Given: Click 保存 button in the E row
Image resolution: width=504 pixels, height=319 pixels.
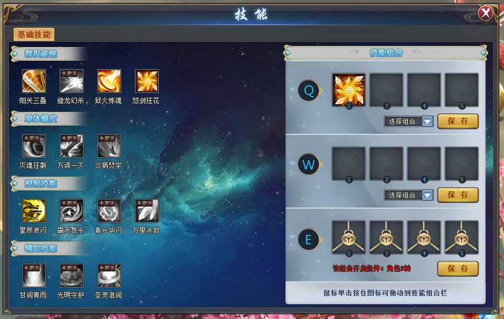Looking at the screenshot, I should (457, 268).
